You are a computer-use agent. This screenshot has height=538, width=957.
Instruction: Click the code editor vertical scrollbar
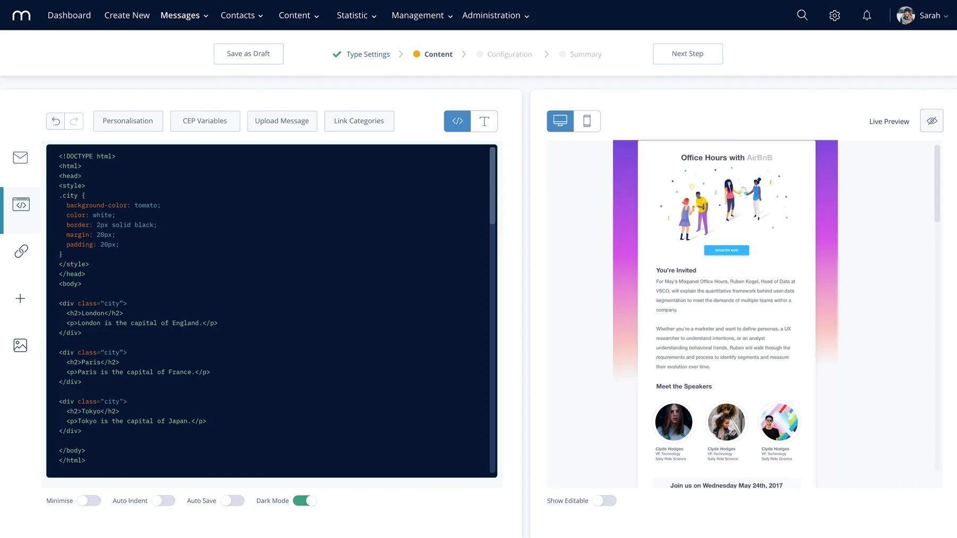click(492, 186)
